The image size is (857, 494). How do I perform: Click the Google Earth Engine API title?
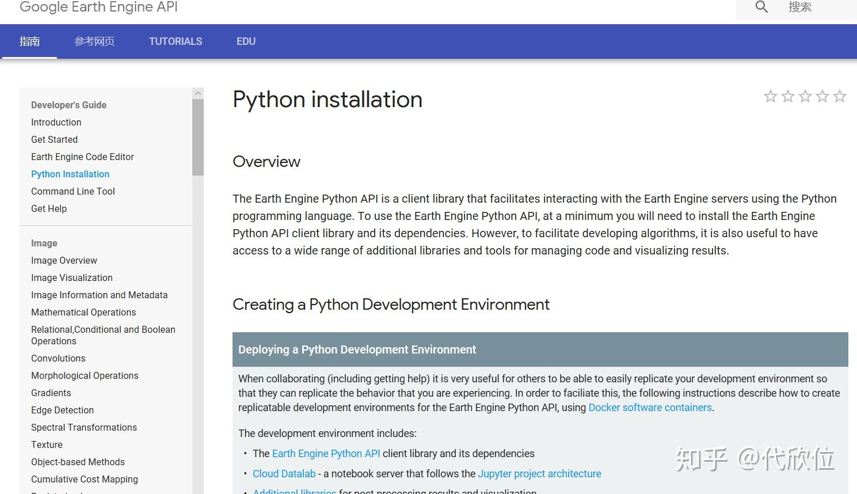coord(98,7)
